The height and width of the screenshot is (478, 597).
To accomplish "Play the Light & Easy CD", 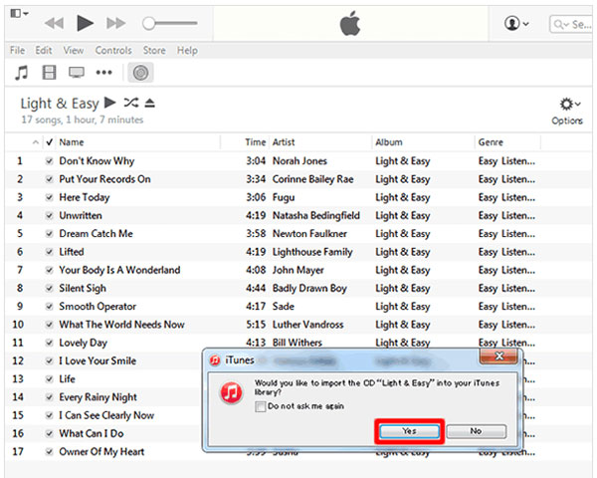I will point(109,103).
